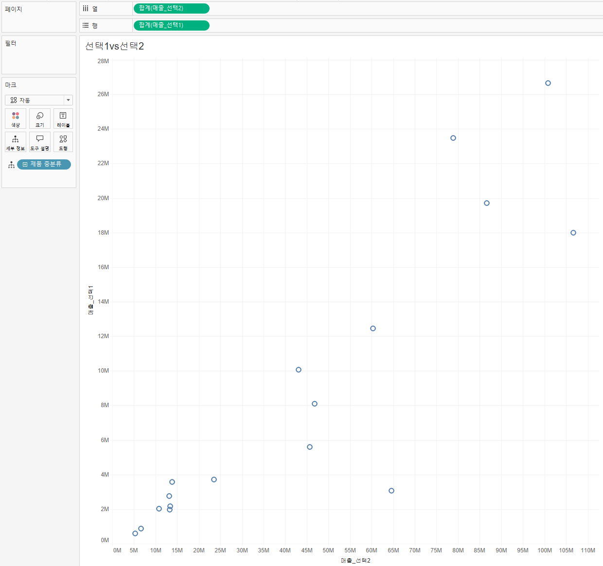Click the 50M horizontal axis label
Image resolution: width=603 pixels, height=566 pixels.
click(x=328, y=550)
